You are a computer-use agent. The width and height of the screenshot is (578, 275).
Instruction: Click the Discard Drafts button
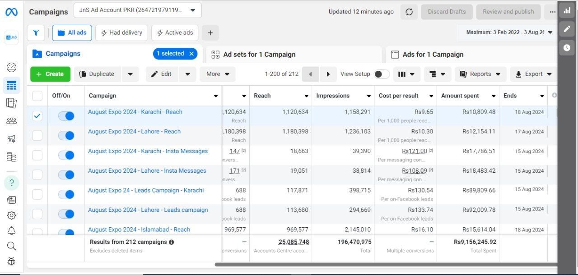447,12
